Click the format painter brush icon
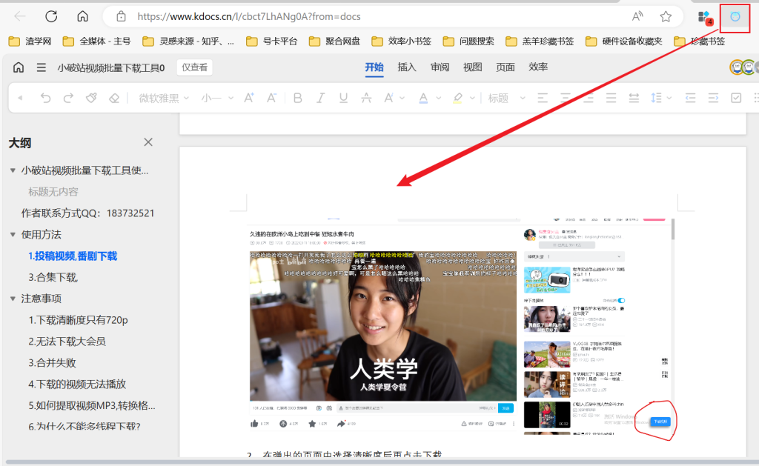 [x=91, y=98]
